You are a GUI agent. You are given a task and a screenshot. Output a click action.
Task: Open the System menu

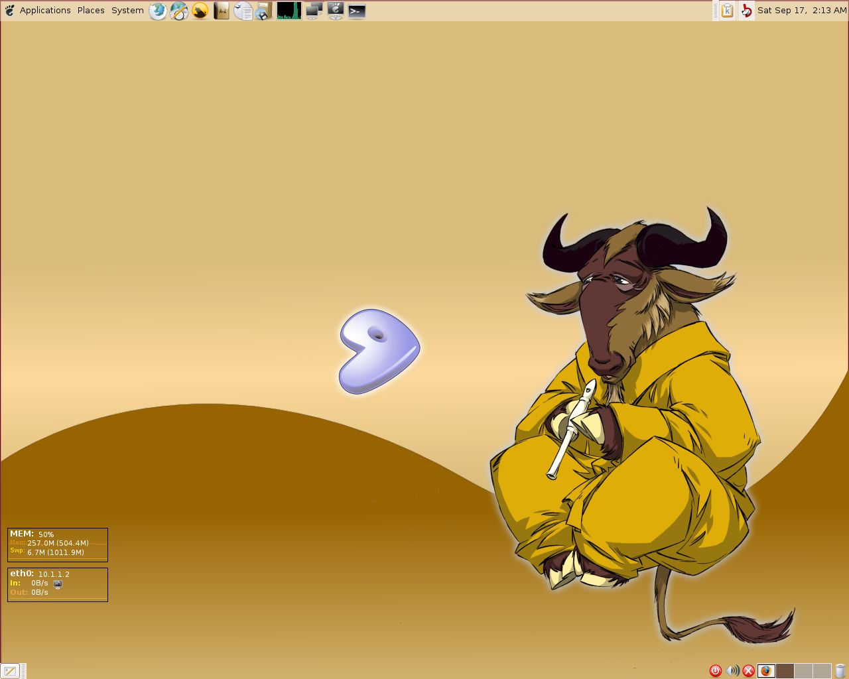tap(127, 10)
